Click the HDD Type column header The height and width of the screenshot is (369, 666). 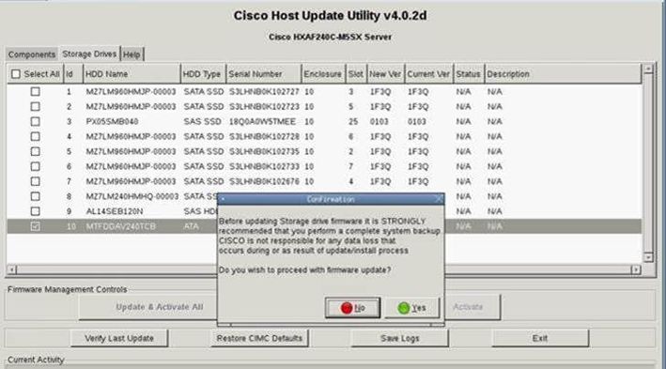[x=204, y=74]
